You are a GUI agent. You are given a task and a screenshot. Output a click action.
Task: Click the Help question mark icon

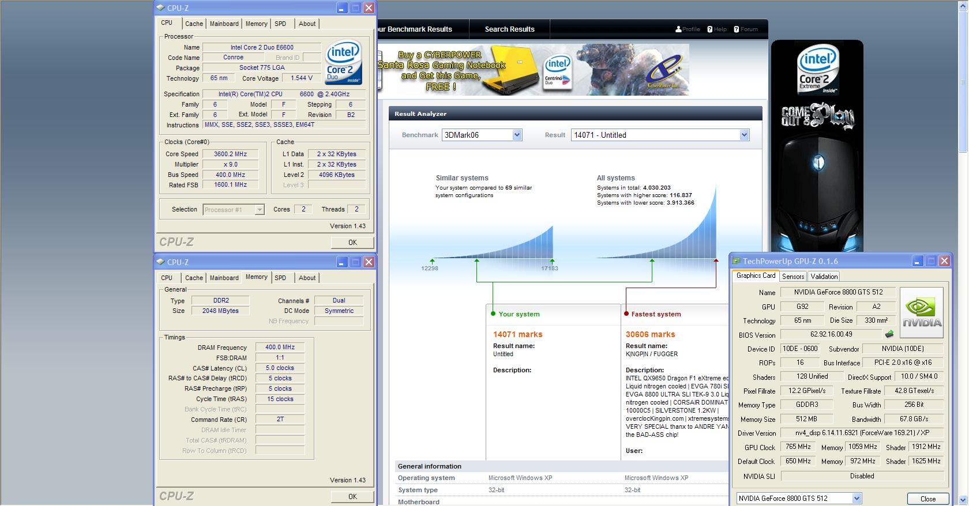[710, 29]
